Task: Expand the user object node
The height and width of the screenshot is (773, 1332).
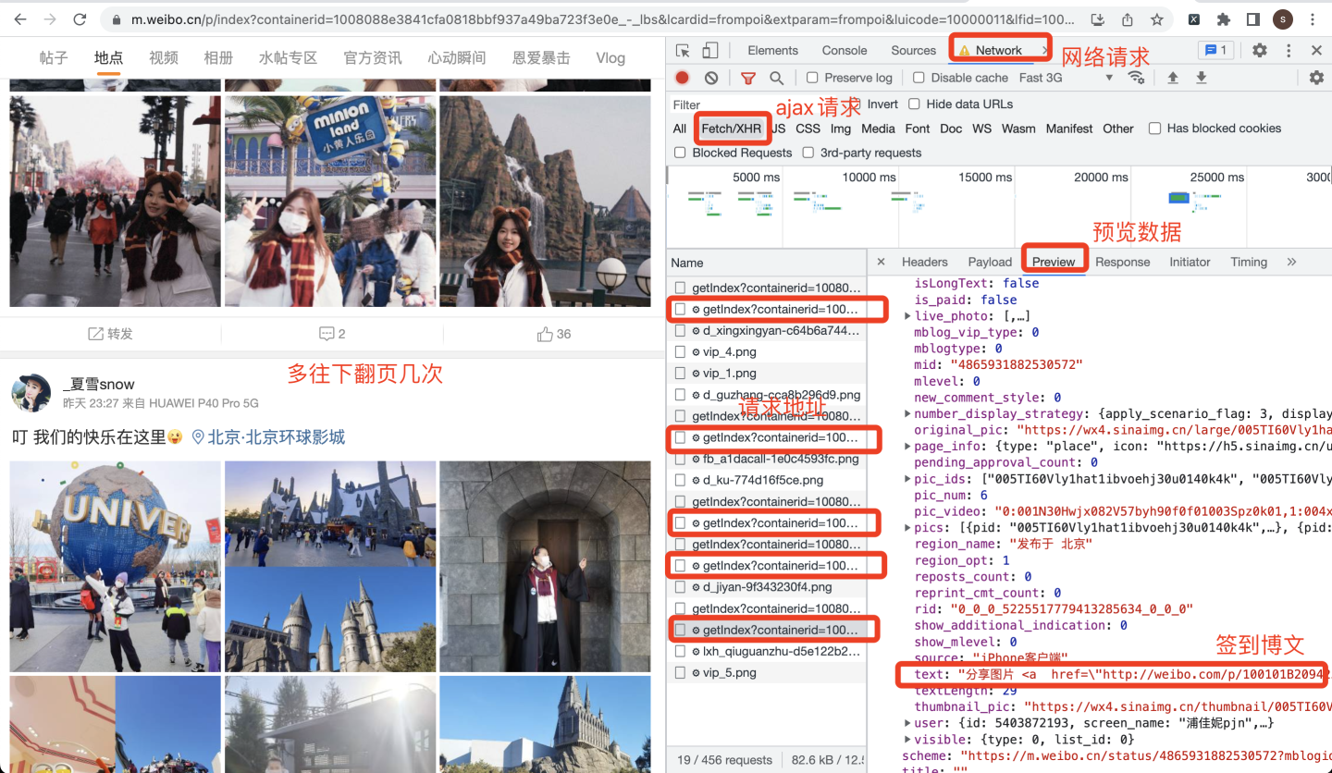Action: pos(907,723)
